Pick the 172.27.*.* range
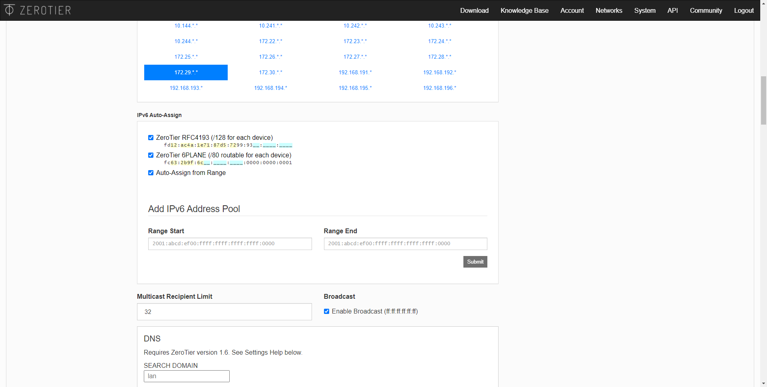The height and width of the screenshot is (387, 767). (355, 57)
